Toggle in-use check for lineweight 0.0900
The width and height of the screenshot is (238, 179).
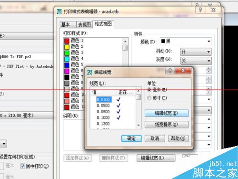pyautogui.click(x=119, y=112)
